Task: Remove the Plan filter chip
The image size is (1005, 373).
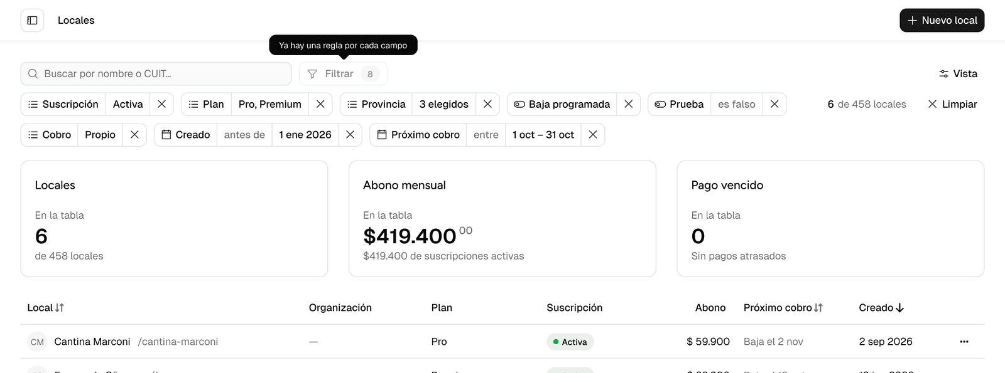Action: [x=320, y=104]
